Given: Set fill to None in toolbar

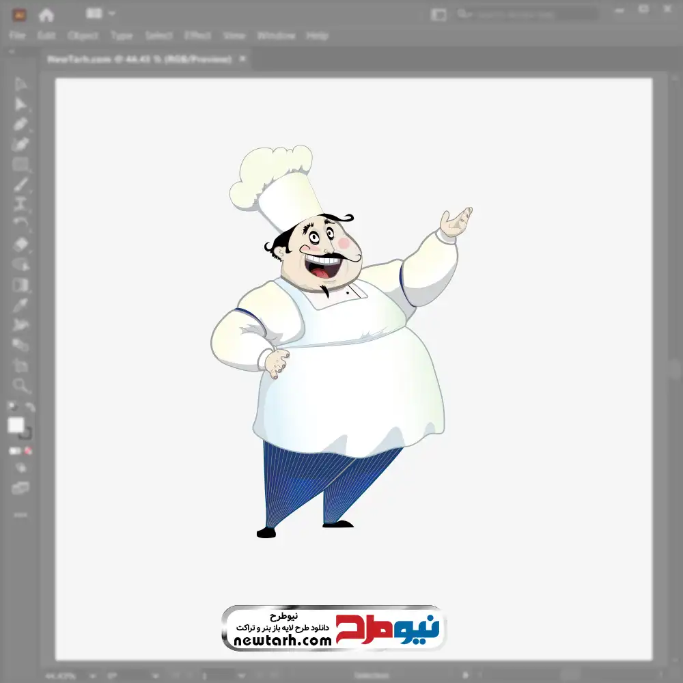Looking at the screenshot, I should click(29, 451).
